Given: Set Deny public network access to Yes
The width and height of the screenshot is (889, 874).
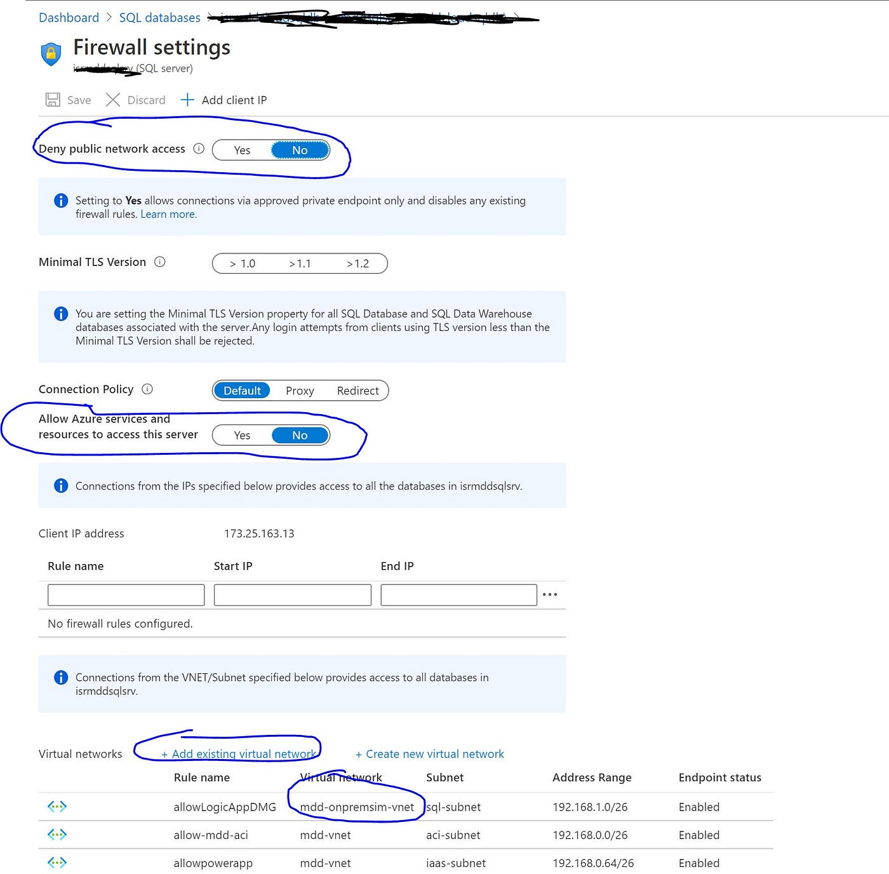Looking at the screenshot, I should coord(242,150).
